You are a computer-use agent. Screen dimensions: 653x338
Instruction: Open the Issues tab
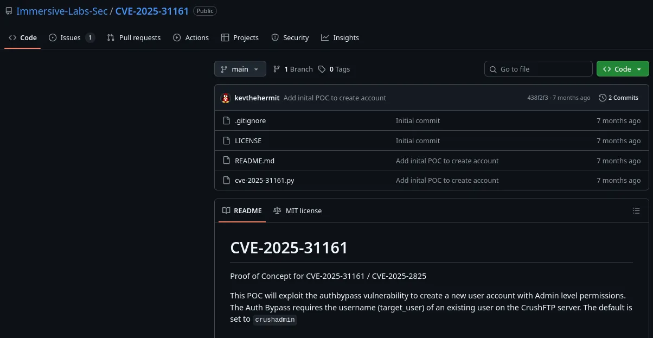coord(71,38)
